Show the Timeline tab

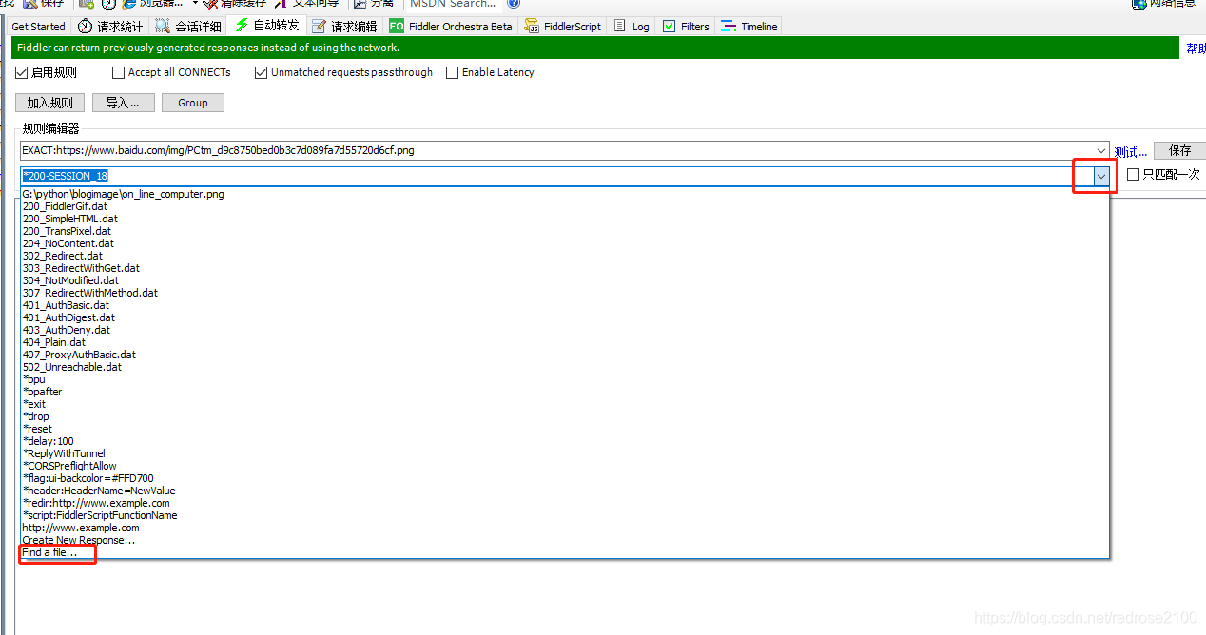749,27
